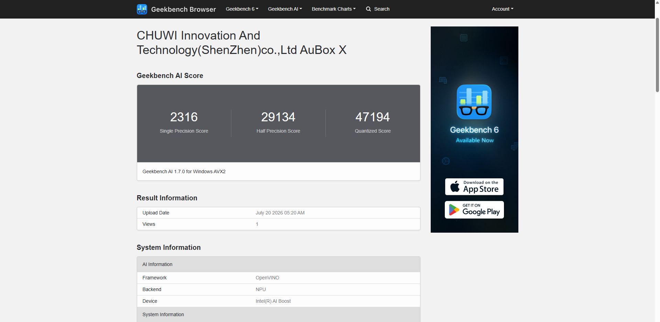Click the Views count value 1
660x322 pixels.
(257, 224)
